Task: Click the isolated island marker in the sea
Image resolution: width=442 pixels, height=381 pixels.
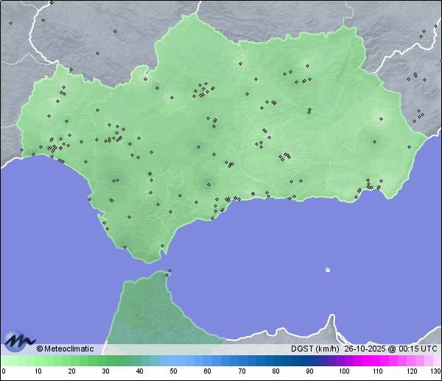Action: [x=328, y=270]
